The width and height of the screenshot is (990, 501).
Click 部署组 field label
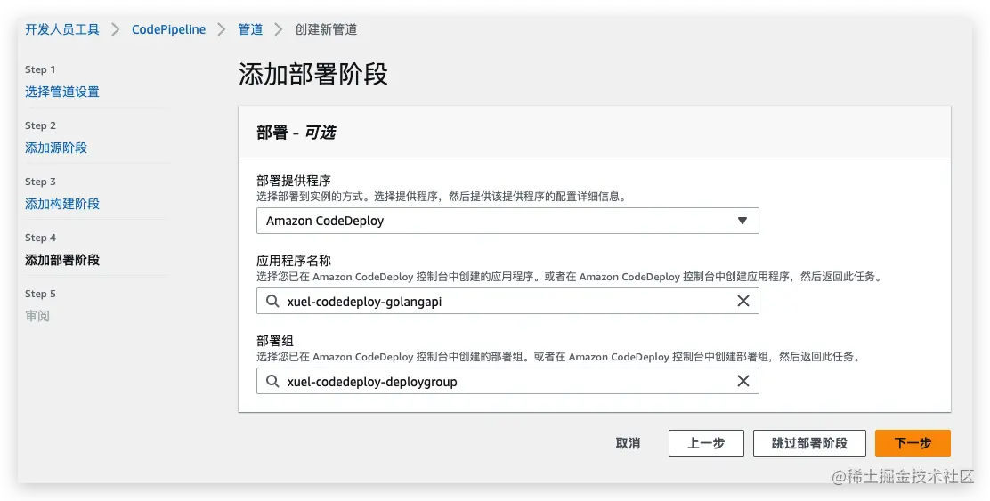coord(274,341)
